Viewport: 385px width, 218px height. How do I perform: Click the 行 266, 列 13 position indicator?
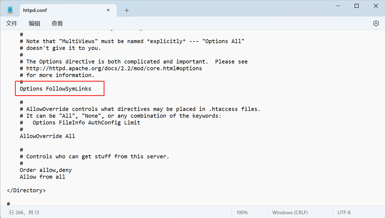coord(24,213)
